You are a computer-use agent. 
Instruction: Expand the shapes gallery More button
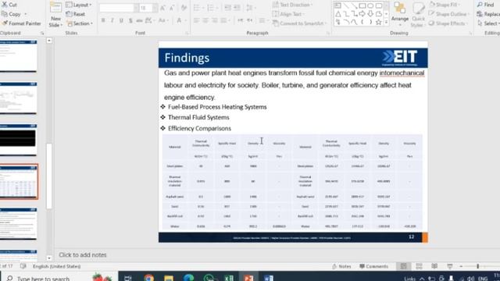[386, 23]
